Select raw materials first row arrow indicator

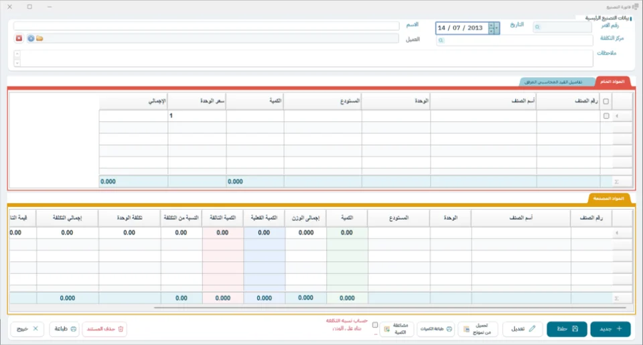pos(617,116)
